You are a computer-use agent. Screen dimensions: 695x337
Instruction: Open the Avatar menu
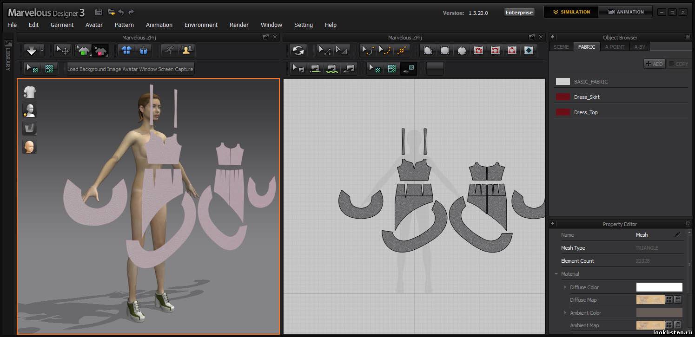94,25
